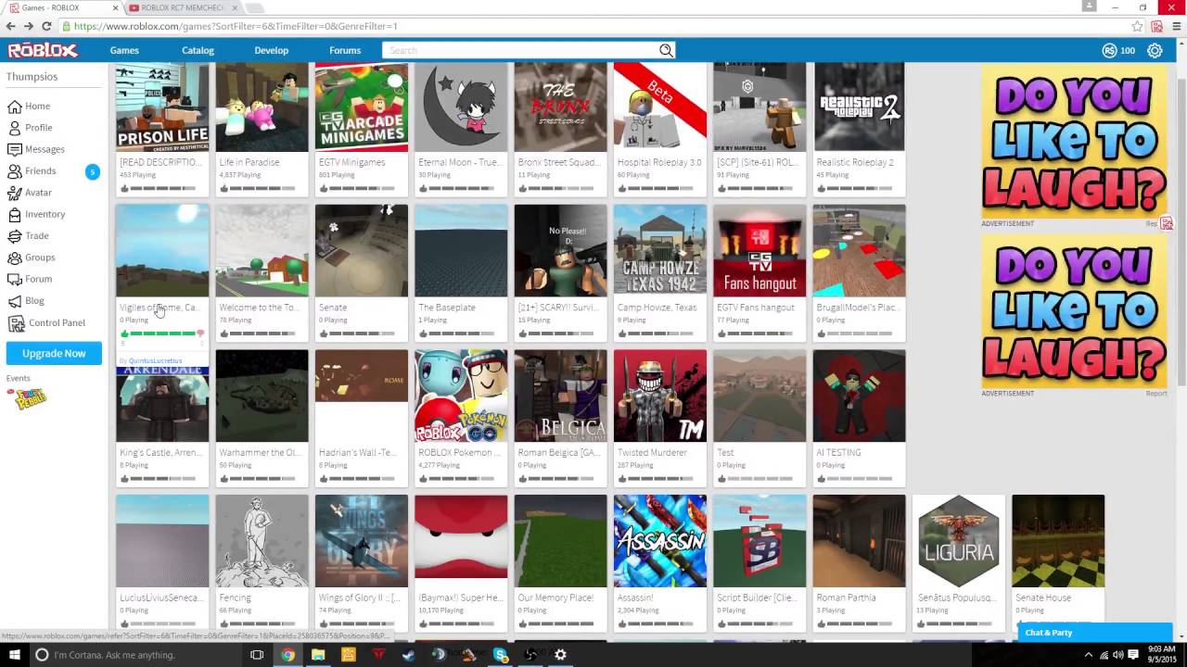The image size is (1187, 667).
Task: Open the Develop menu
Action: pos(271,50)
